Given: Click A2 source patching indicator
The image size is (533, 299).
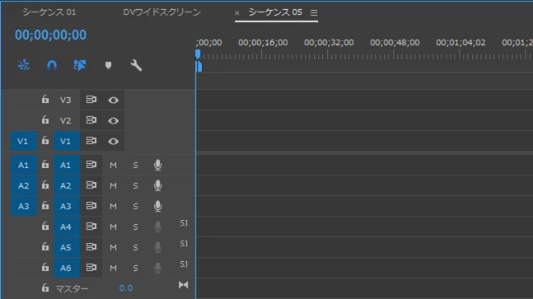Looking at the screenshot, I should pos(23,185).
